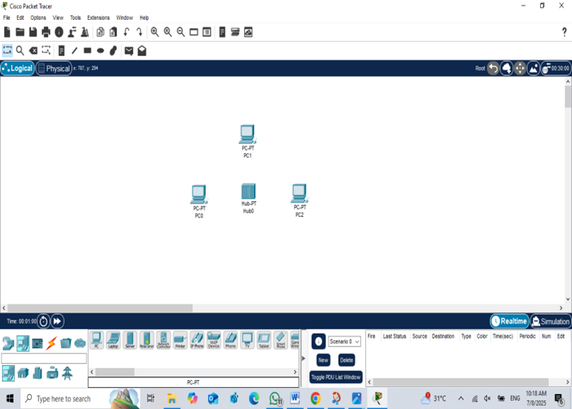Screen dimensions: 572x409
Task: Open the File menu
Action: point(6,18)
